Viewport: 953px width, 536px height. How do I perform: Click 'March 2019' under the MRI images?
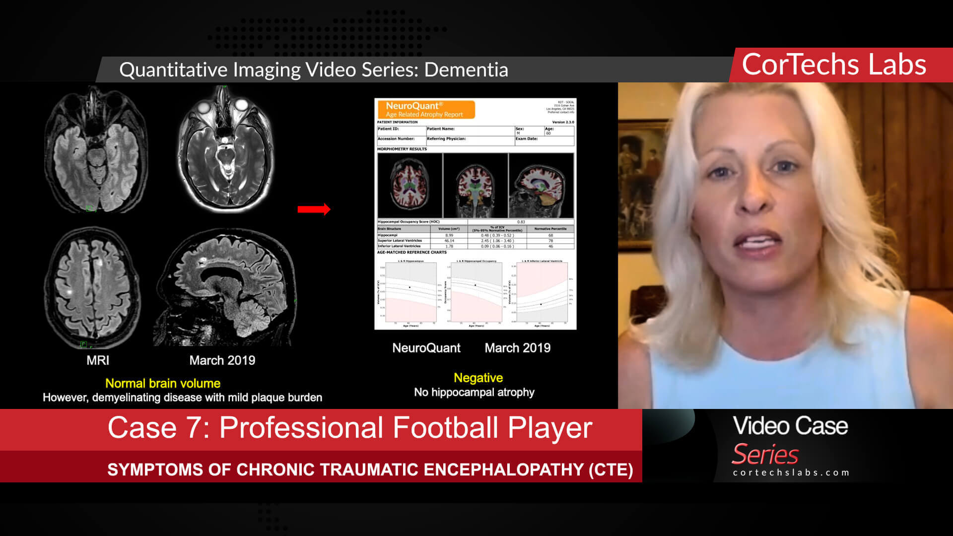pos(222,360)
